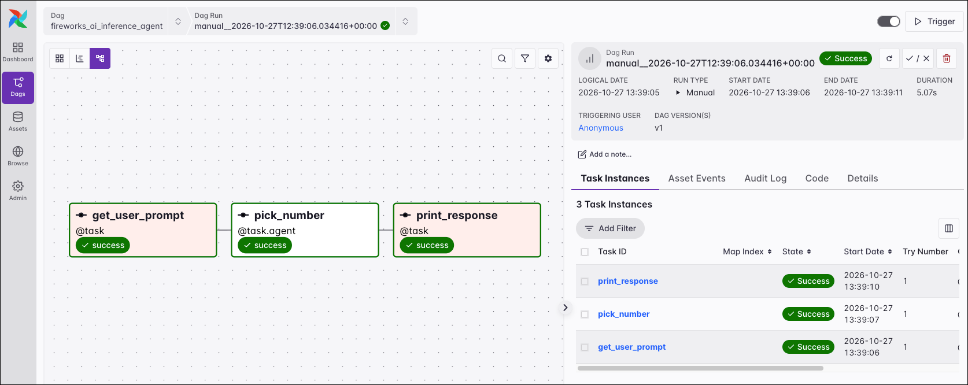This screenshot has width=968, height=385.
Task: Switch to Gantt chart view icon
Action: (x=80, y=58)
